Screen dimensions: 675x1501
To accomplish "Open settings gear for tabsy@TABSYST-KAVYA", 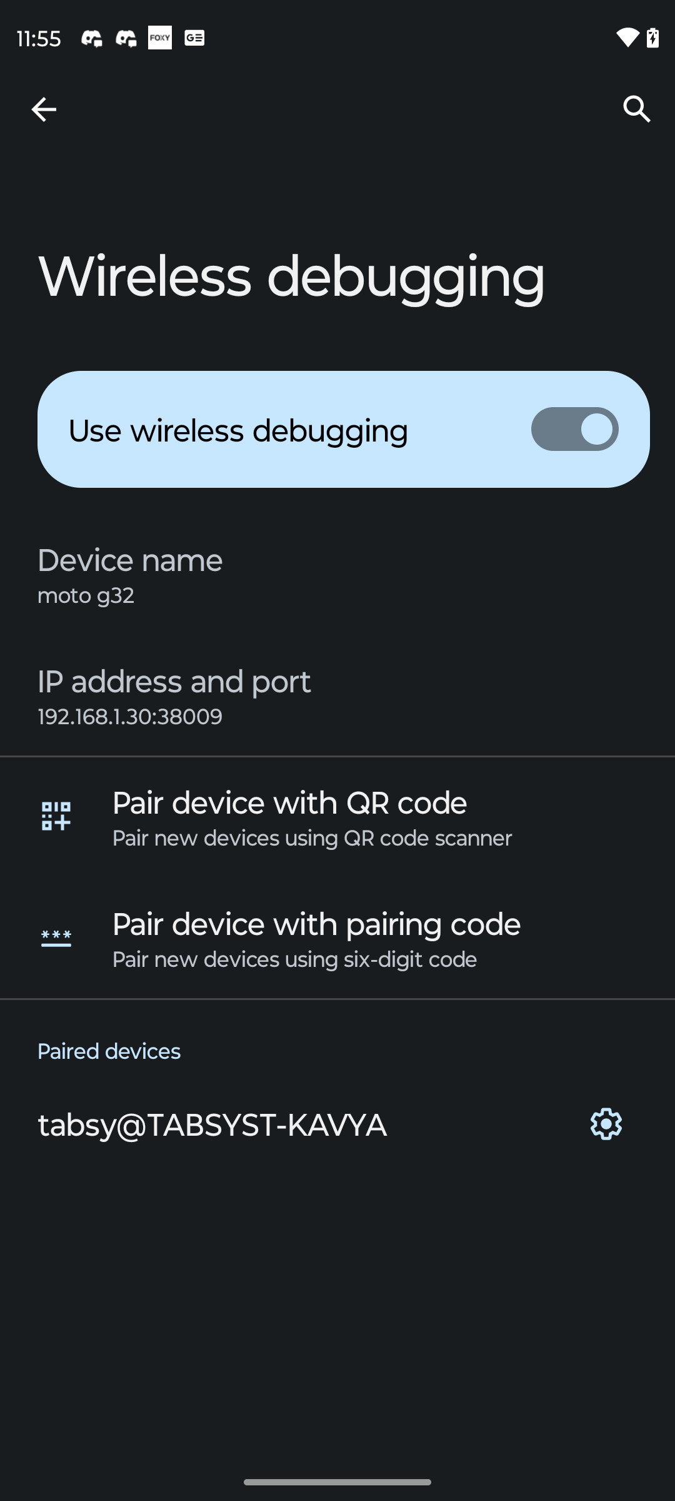I will [606, 1124].
